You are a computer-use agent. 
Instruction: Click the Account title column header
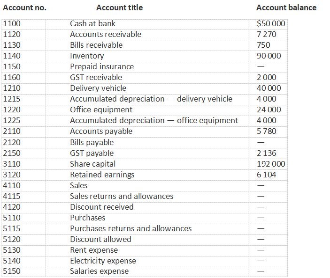[119, 7]
